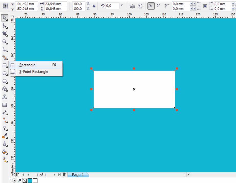This screenshot has height=183, width=236.
Task: Click document palette eyedropper icon
Action: point(19,181)
